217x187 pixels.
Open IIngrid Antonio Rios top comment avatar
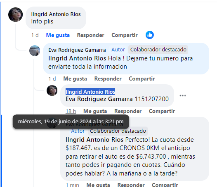tap(15, 14)
